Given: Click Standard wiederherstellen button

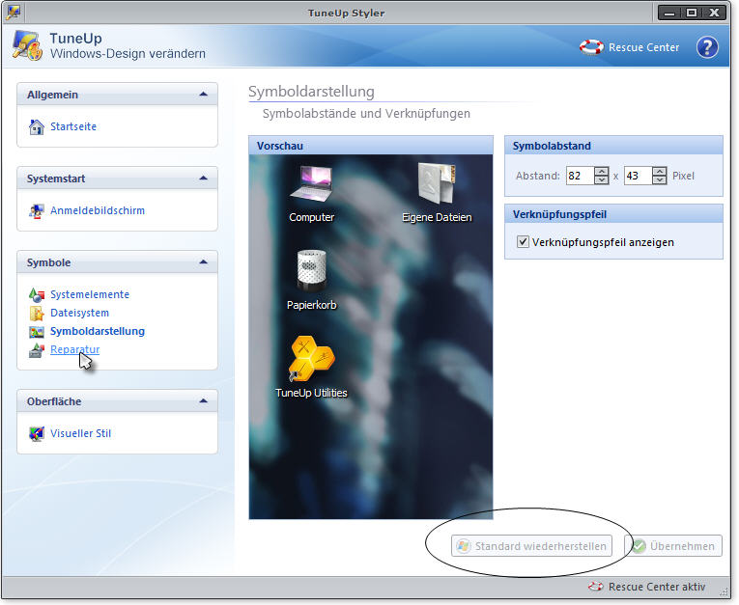Looking at the screenshot, I should [x=531, y=546].
